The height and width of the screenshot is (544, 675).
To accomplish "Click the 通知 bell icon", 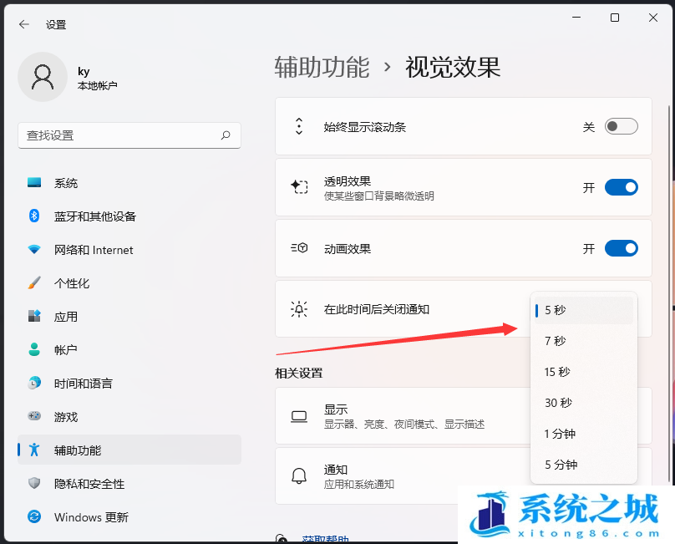I will pos(299,476).
